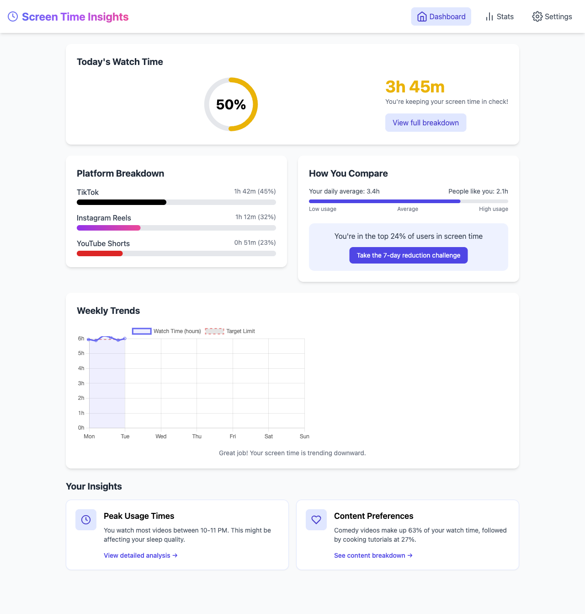Click the heart icon on Content Preferences card
585x614 pixels.
pyautogui.click(x=316, y=520)
